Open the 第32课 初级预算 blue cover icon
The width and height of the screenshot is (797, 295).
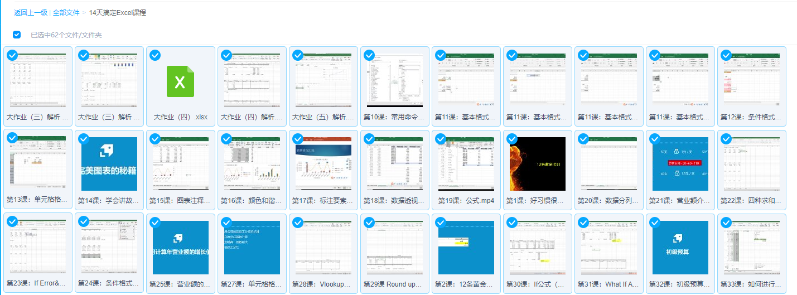(x=680, y=248)
